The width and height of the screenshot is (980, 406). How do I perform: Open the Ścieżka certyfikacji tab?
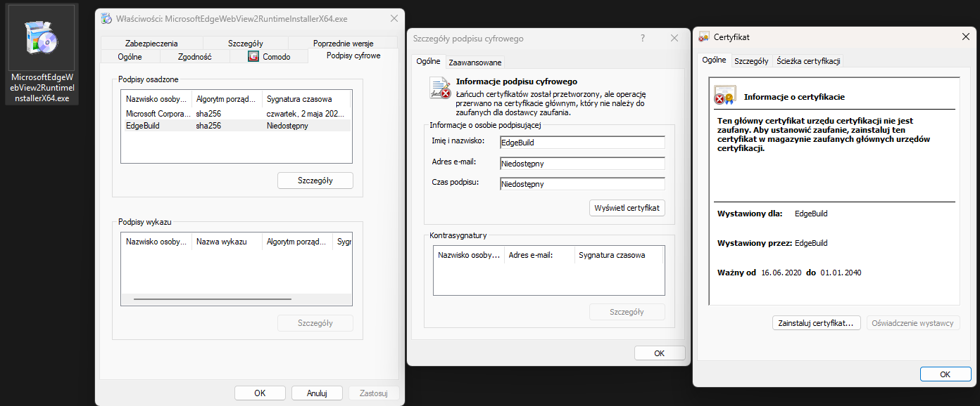pyautogui.click(x=808, y=61)
